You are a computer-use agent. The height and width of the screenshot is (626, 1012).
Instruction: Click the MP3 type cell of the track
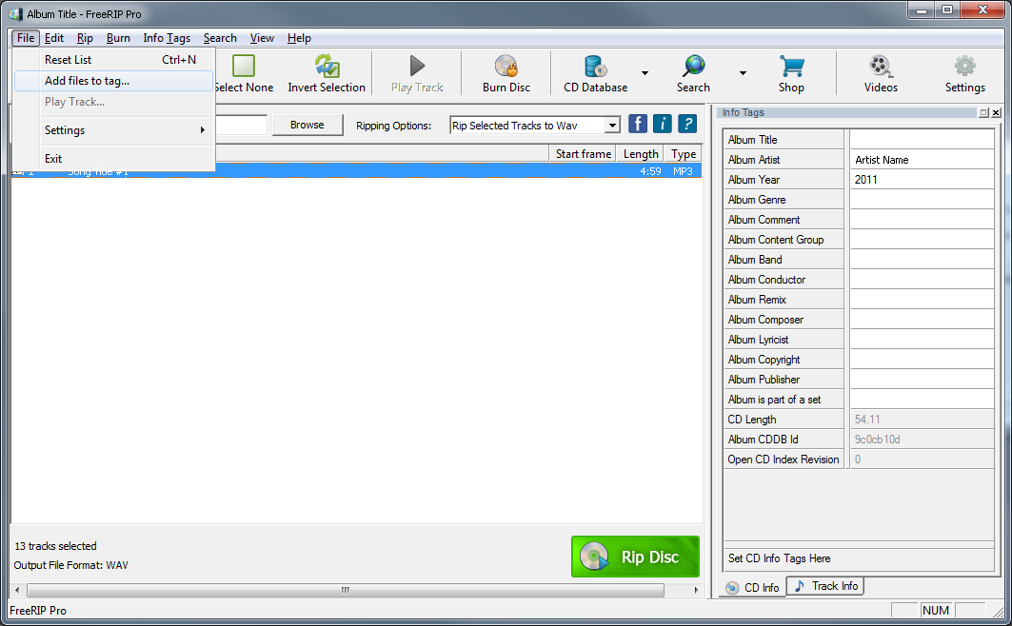683,171
